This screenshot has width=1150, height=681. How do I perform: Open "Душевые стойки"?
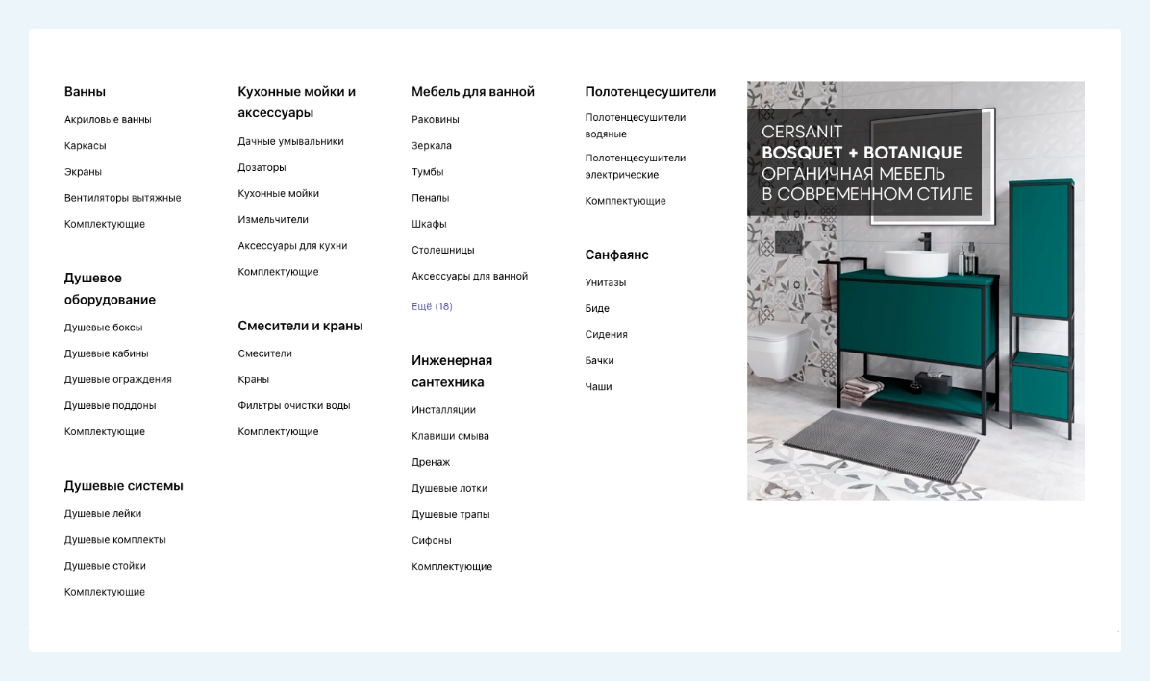(x=105, y=566)
